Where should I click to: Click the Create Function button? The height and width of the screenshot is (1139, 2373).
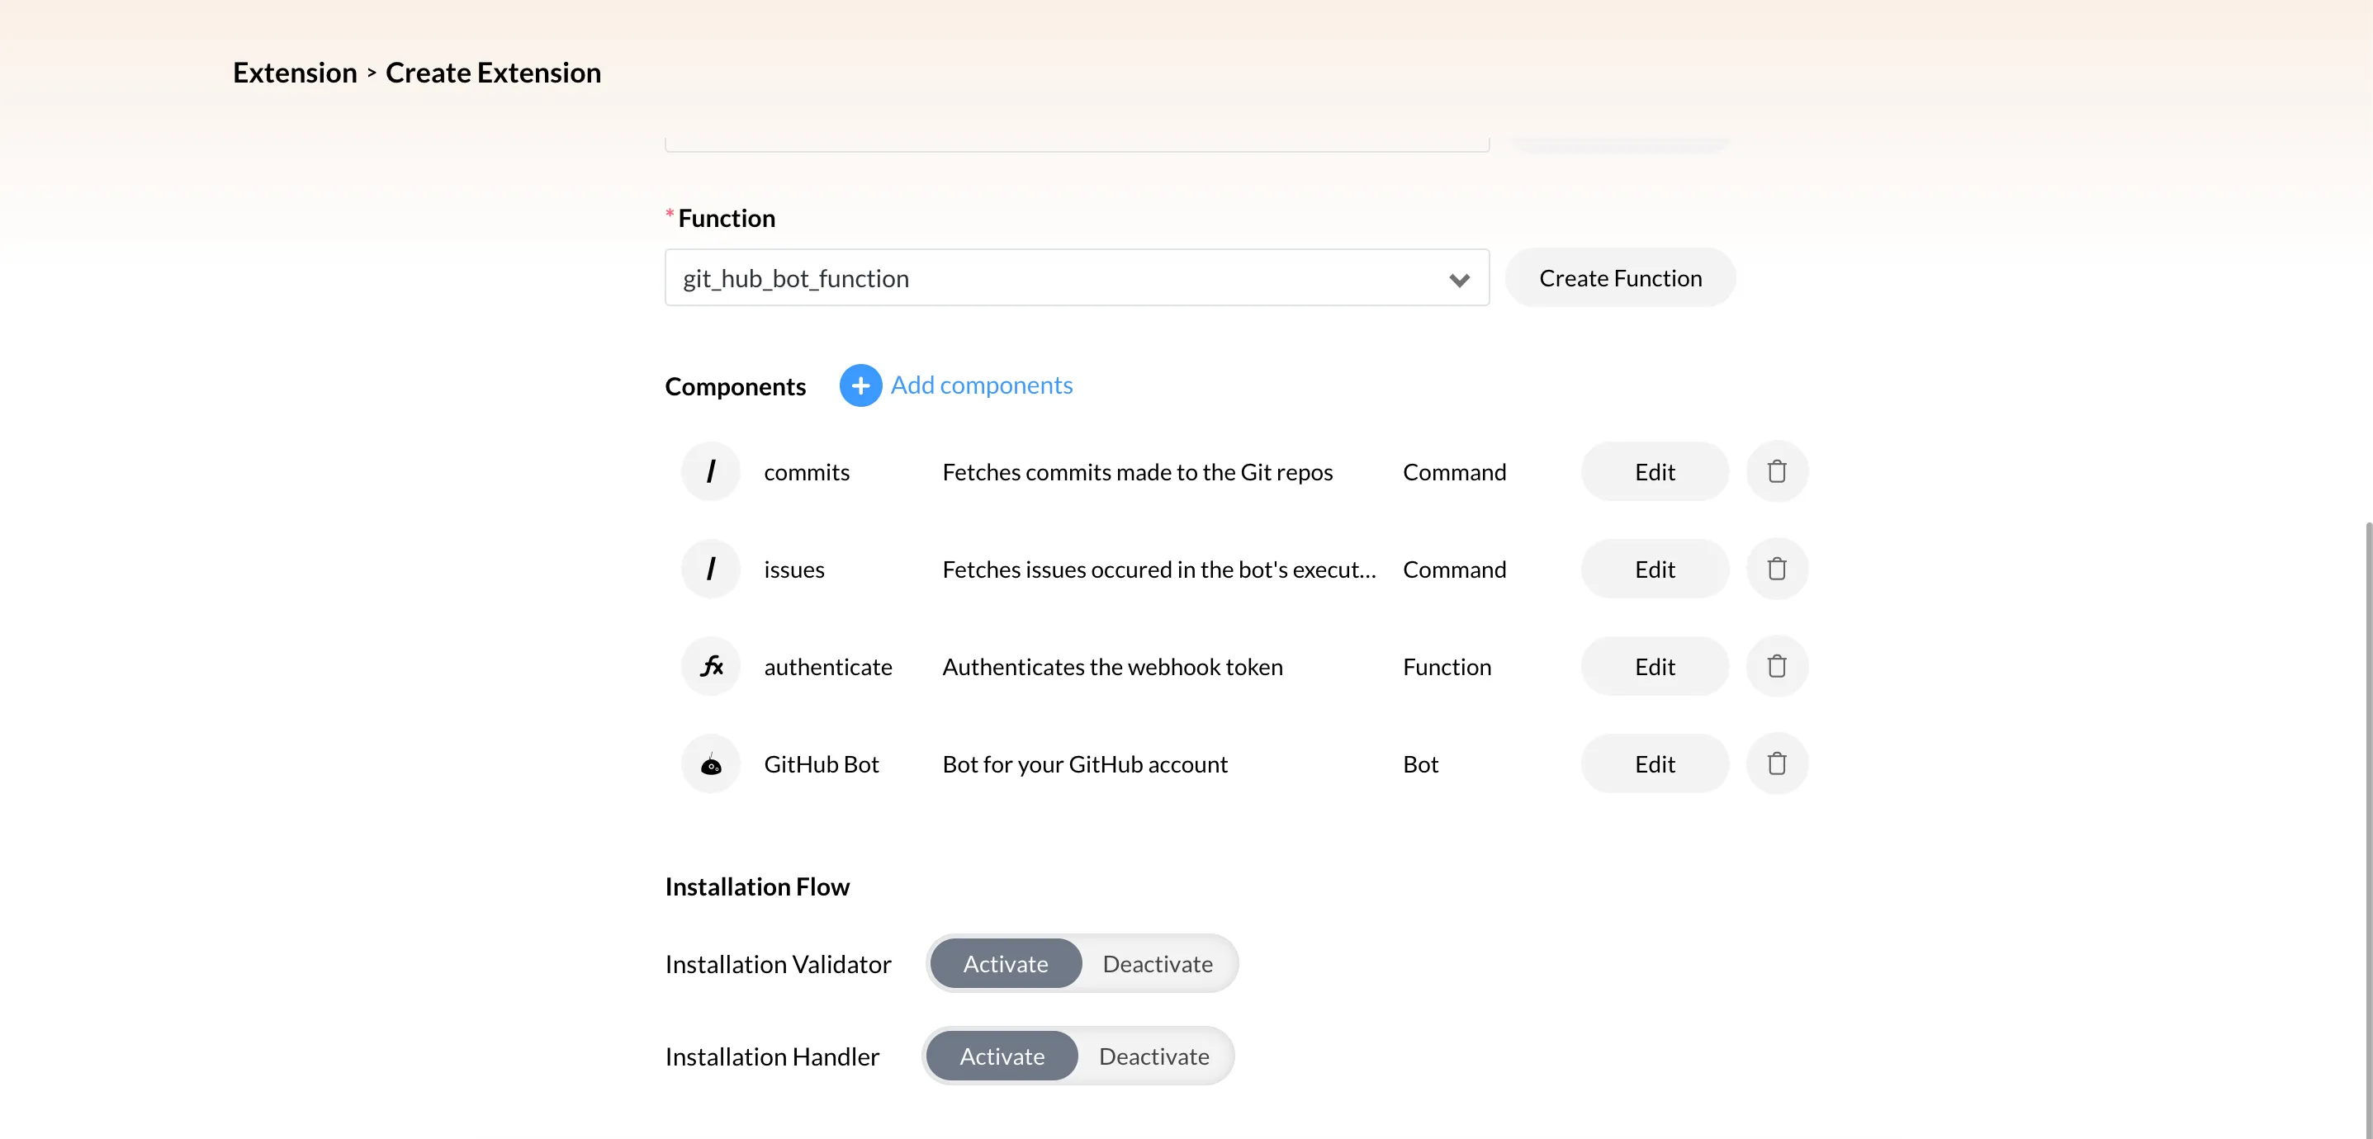(x=1619, y=278)
